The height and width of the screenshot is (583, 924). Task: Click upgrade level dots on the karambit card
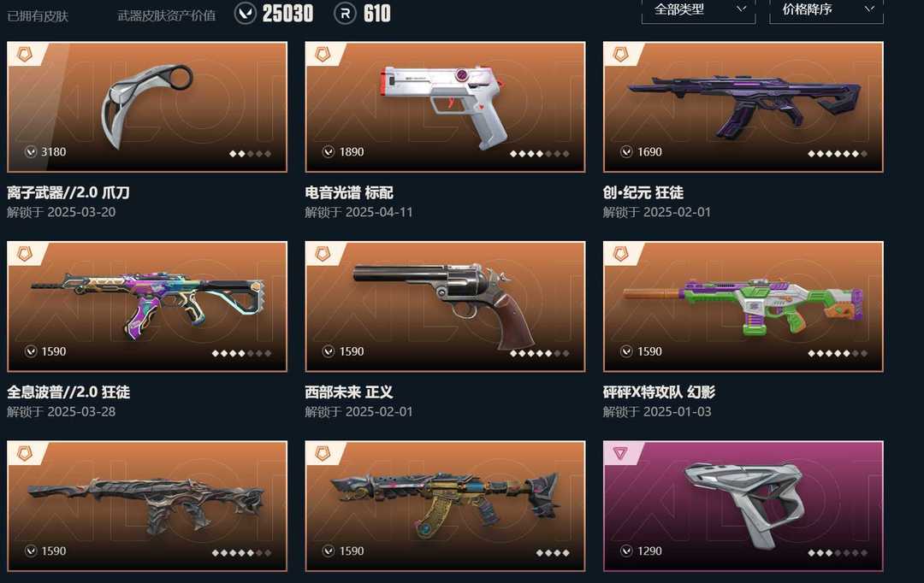(250, 154)
